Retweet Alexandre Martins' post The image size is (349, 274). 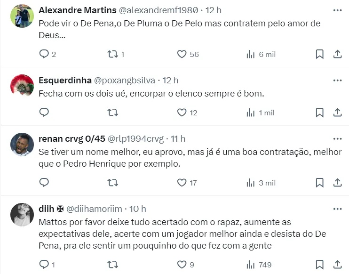coord(113,54)
